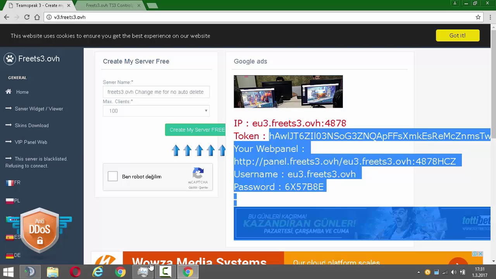Open Camtasia from the taskbar
Viewport: 496px width, 279px height.
pyautogui.click(x=165, y=272)
